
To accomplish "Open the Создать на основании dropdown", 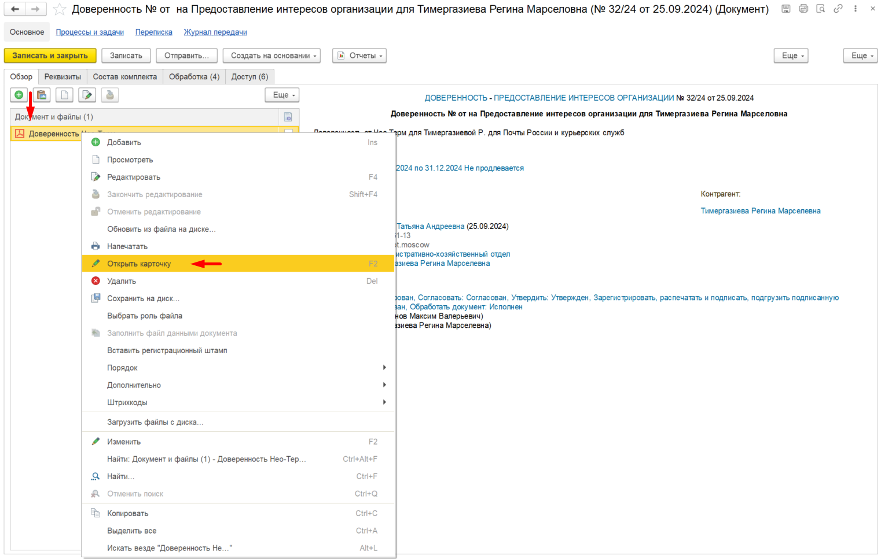I will tap(271, 55).
